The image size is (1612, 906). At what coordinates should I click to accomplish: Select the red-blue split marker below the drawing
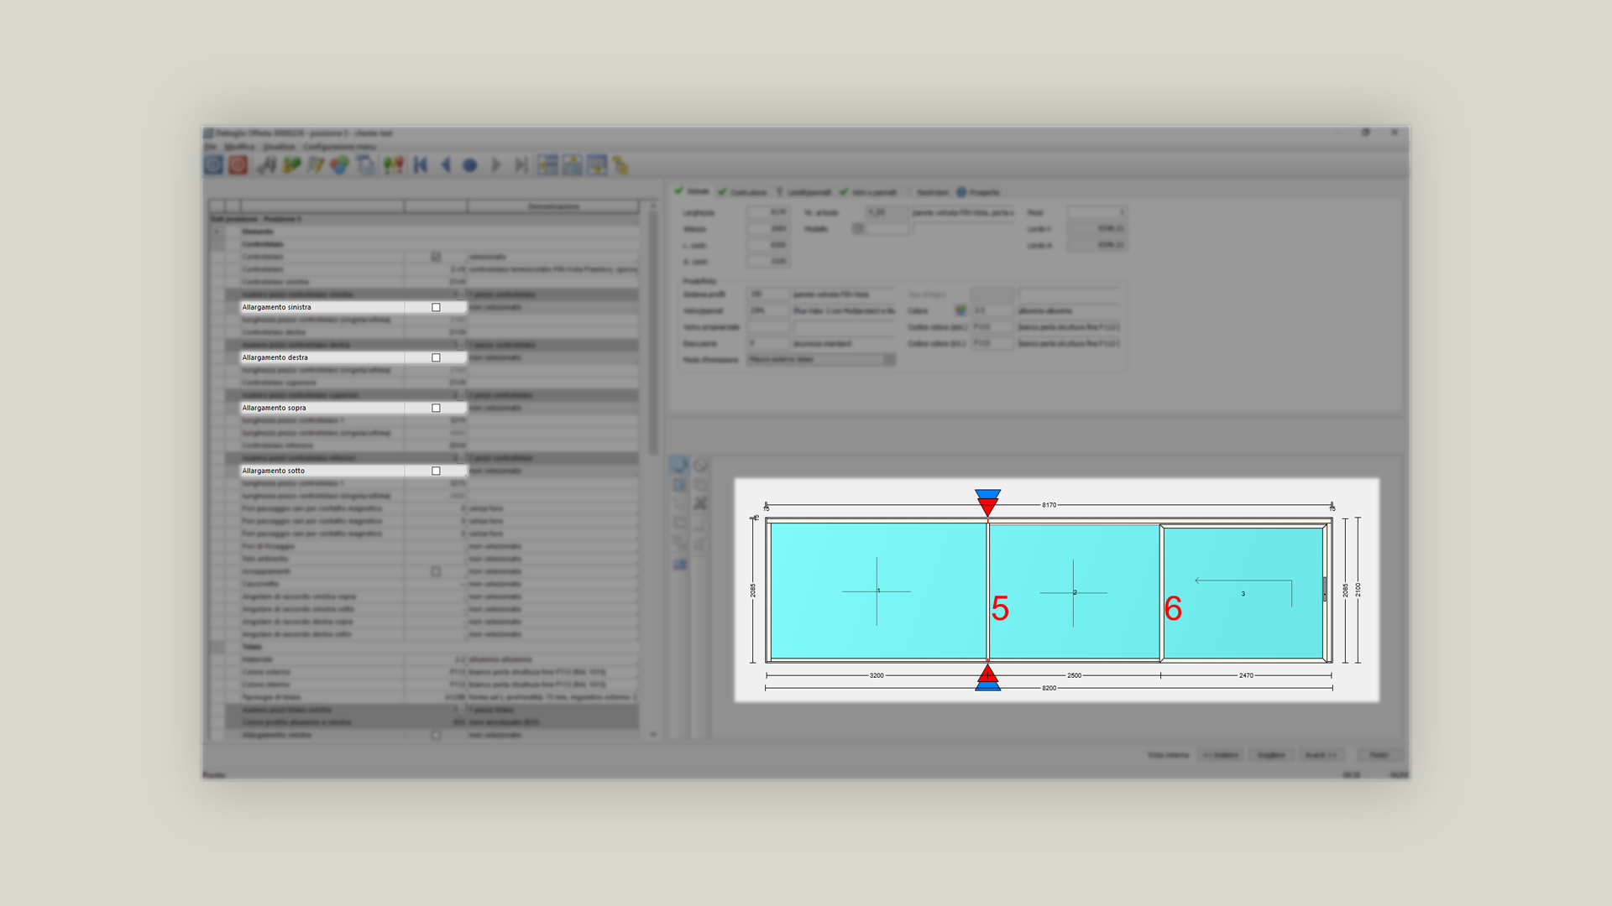coord(987,678)
